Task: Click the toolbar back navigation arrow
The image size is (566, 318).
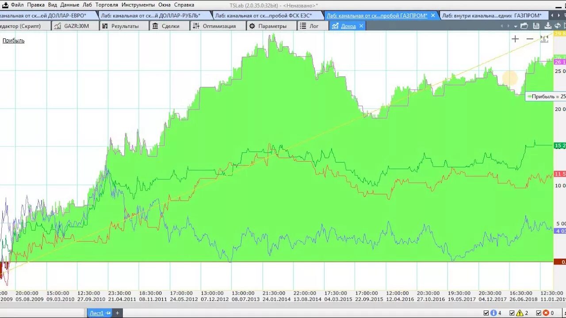Action: pyautogui.click(x=502, y=26)
